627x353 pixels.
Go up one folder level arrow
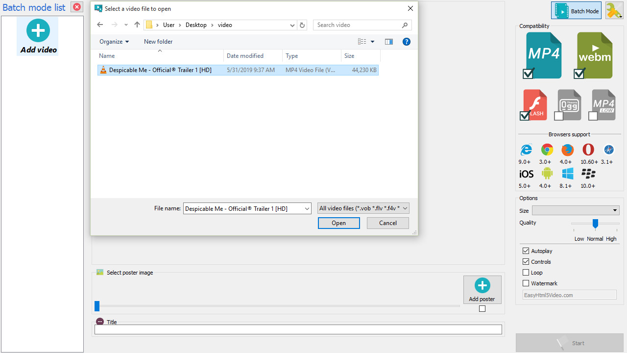pyautogui.click(x=137, y=25)
